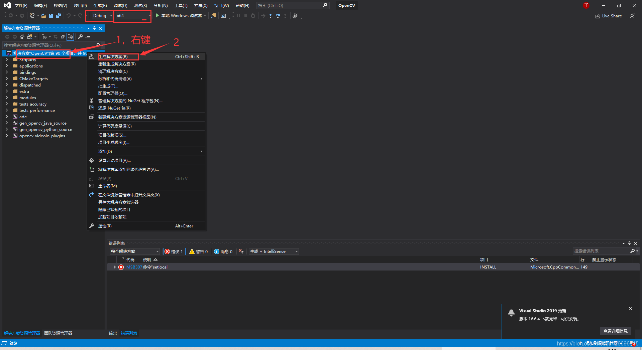The height and width of the screenshot is (350, 642).
Task: Toggle the messages filter showing 消息 0
Action: coord(223,251)
